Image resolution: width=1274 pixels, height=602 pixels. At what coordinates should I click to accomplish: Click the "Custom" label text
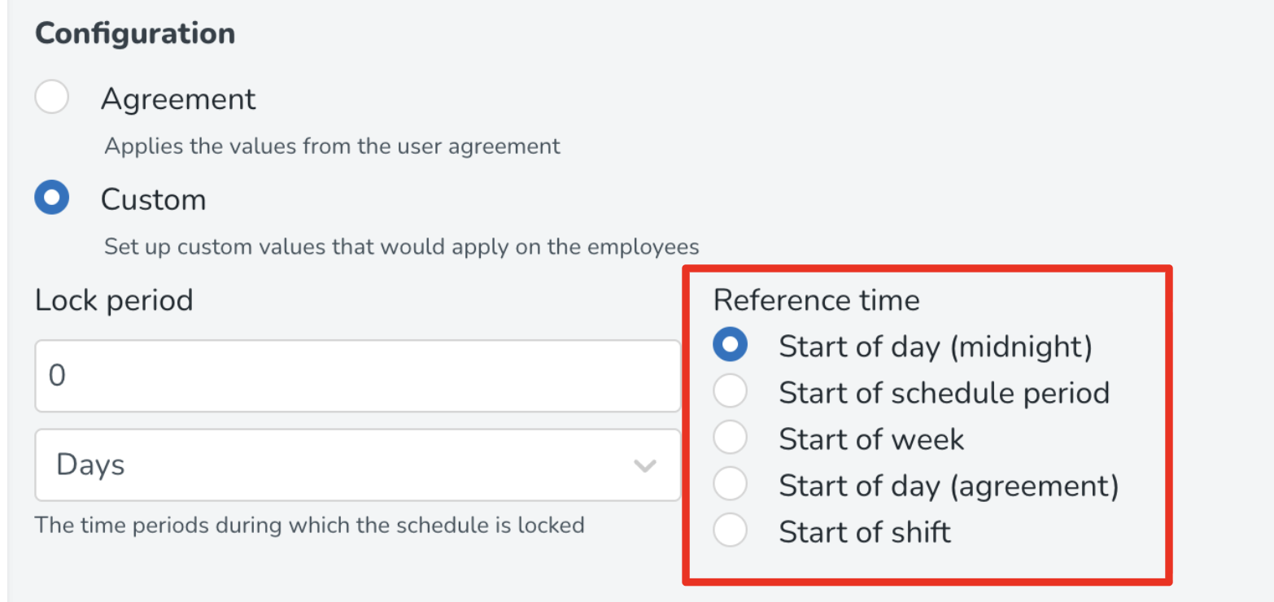pos(153,199)
